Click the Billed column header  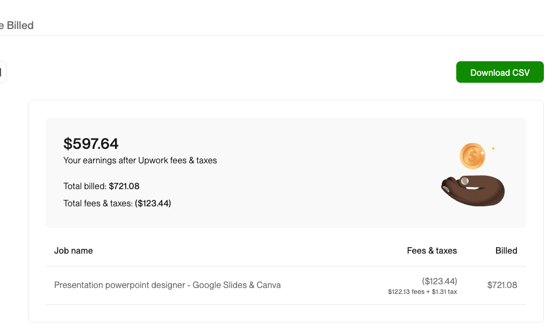(x=506, y=250)
